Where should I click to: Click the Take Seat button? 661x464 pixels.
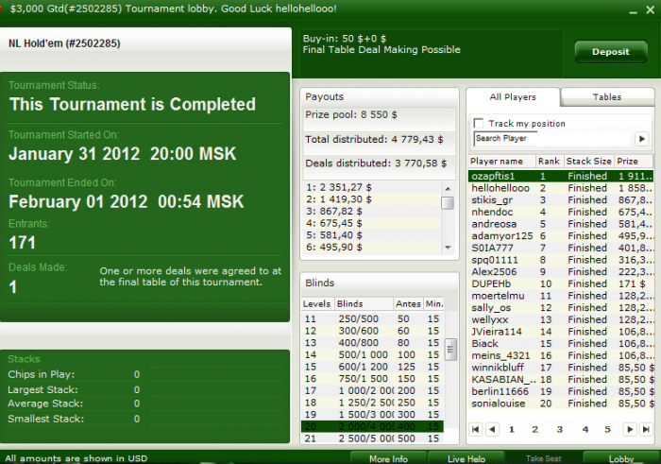click(x=543, y=458)
